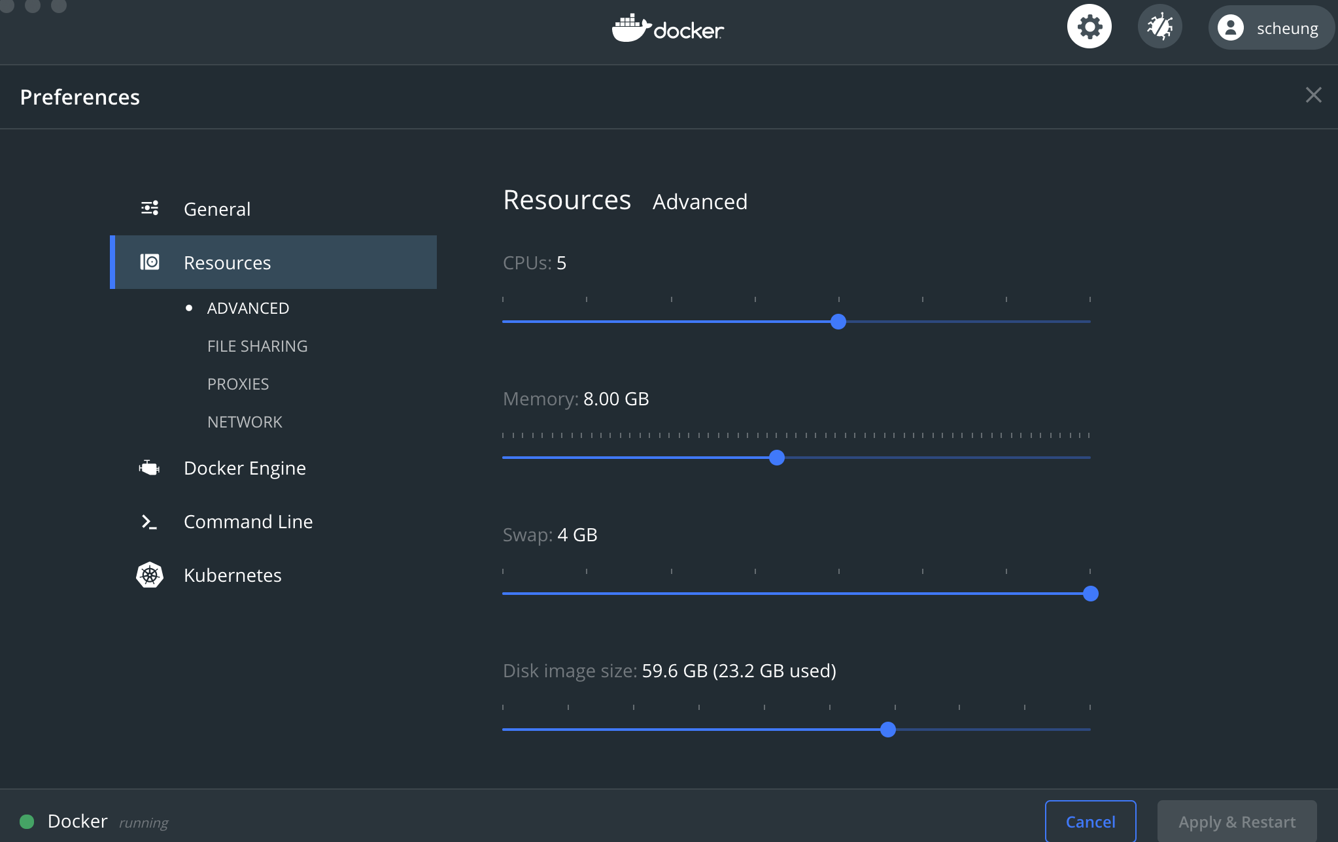Image resolution: width=1338 pixels, height=842 pixels.
Task: Click the CPUs slider handle
Action: coord(838,322)
